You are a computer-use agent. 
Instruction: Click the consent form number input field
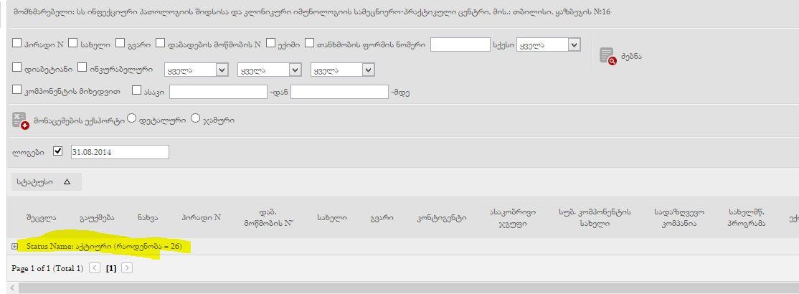click(x=459, y=44)
